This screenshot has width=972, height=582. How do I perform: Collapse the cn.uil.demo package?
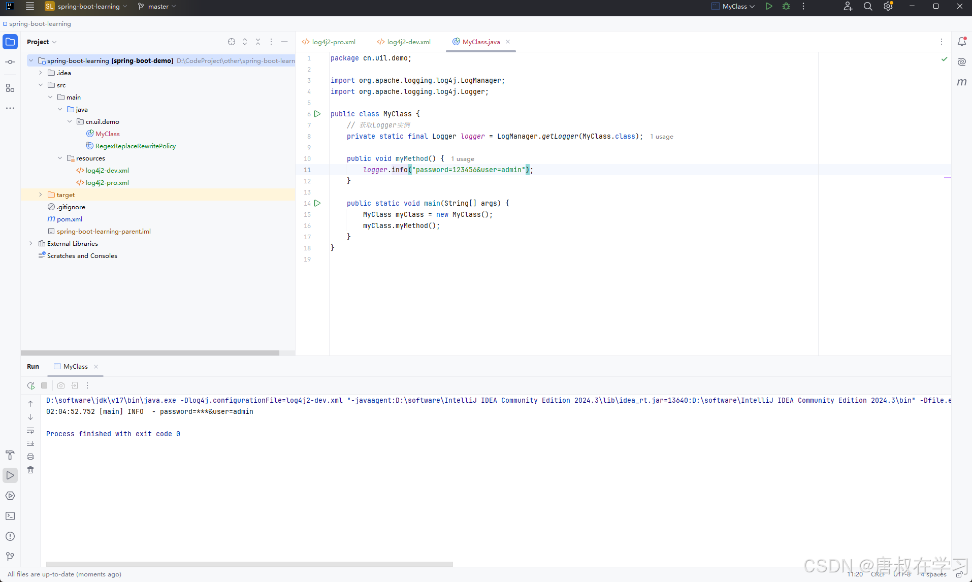coord(70,121)
